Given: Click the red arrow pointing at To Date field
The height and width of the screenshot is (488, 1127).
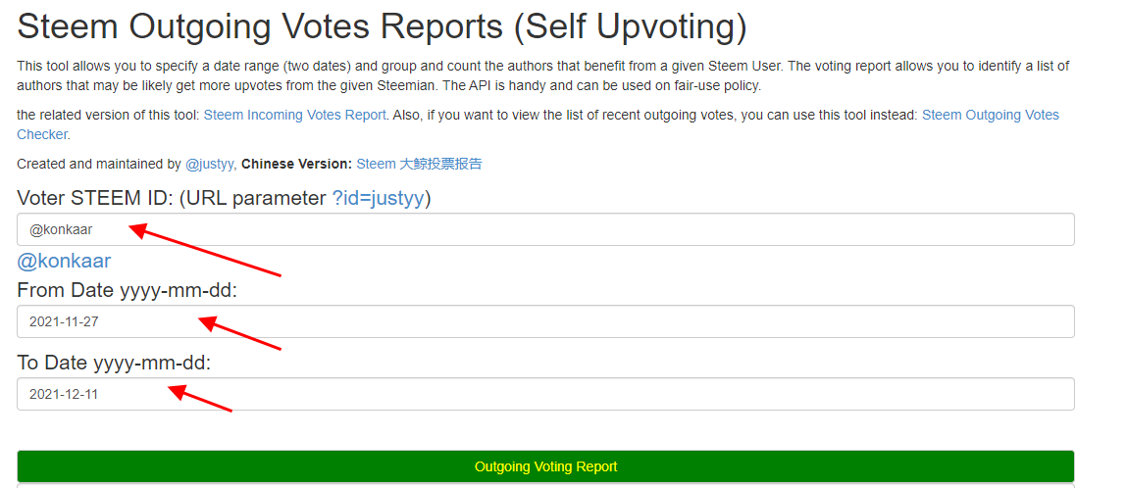Looking at the screenshot, I should (200, 399).
